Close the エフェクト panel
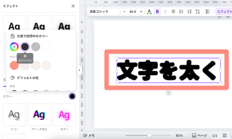This screenshot has width=232, height=139. click(x=73, y=6)
